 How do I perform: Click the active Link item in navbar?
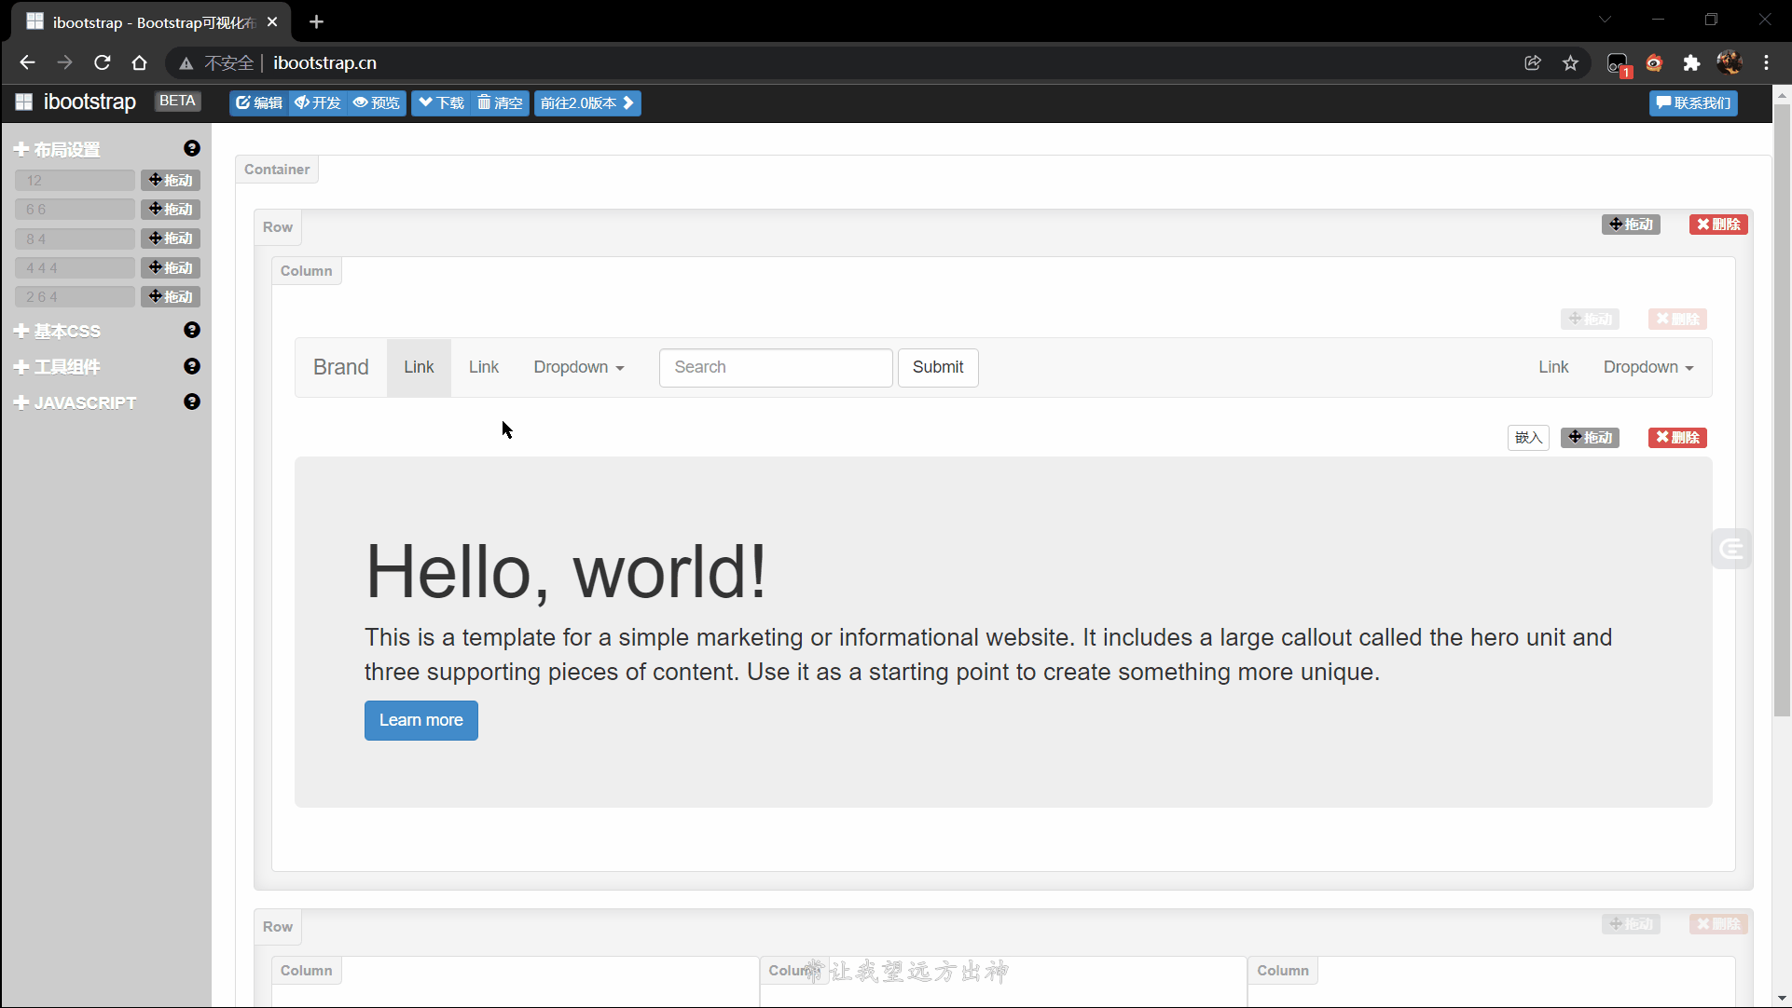pyautogui.click(x=419, y=367)
